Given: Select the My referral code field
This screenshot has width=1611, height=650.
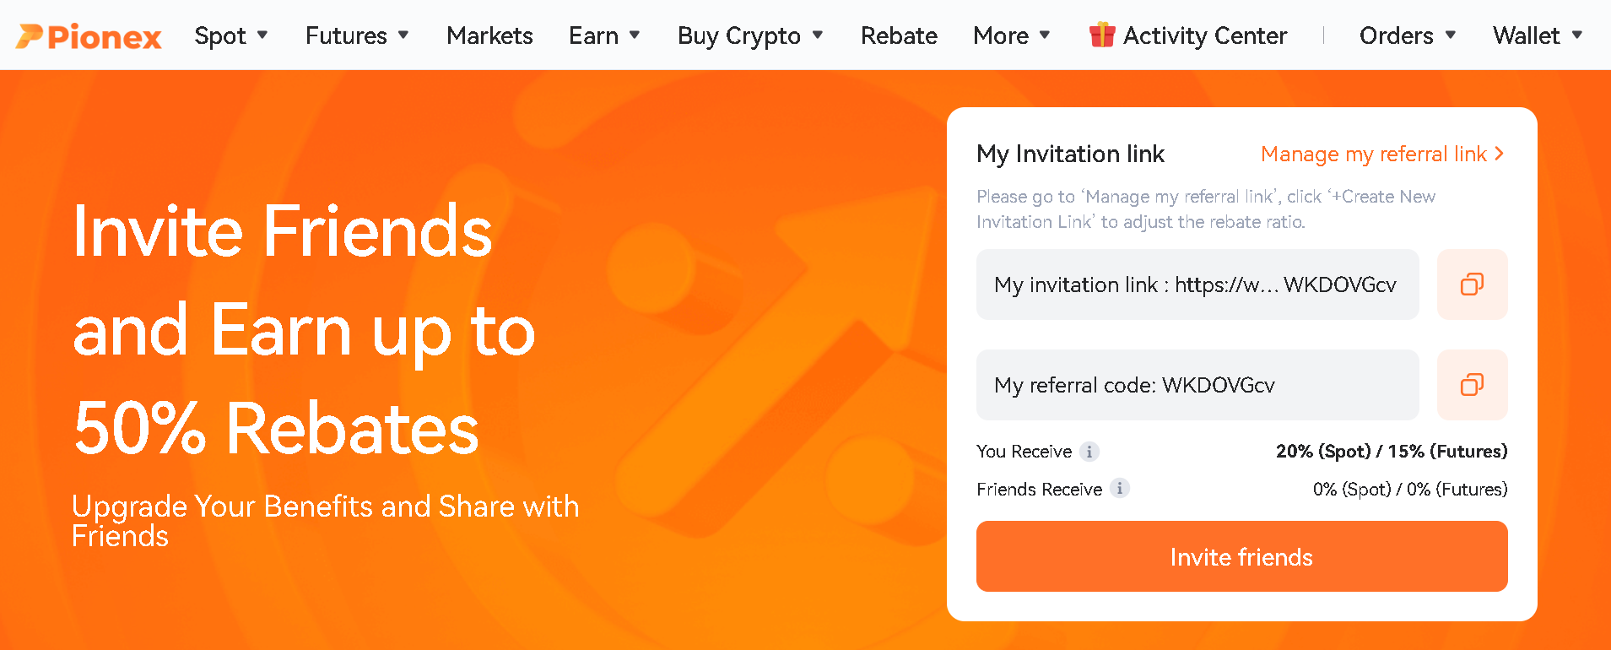Looking at the screenshot, I should tap(1197, 385).
